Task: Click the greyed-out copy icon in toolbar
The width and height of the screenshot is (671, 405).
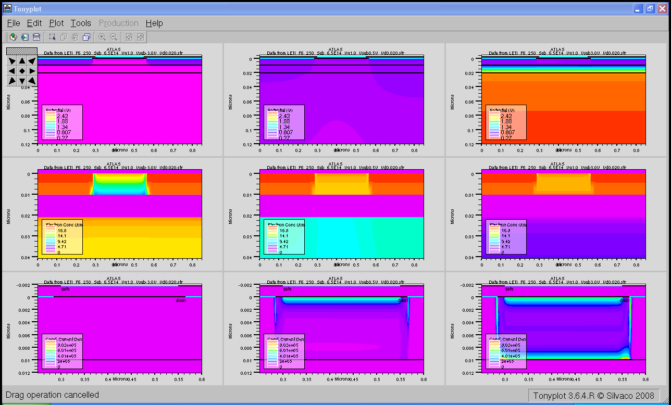Action: tap(64, 37)
